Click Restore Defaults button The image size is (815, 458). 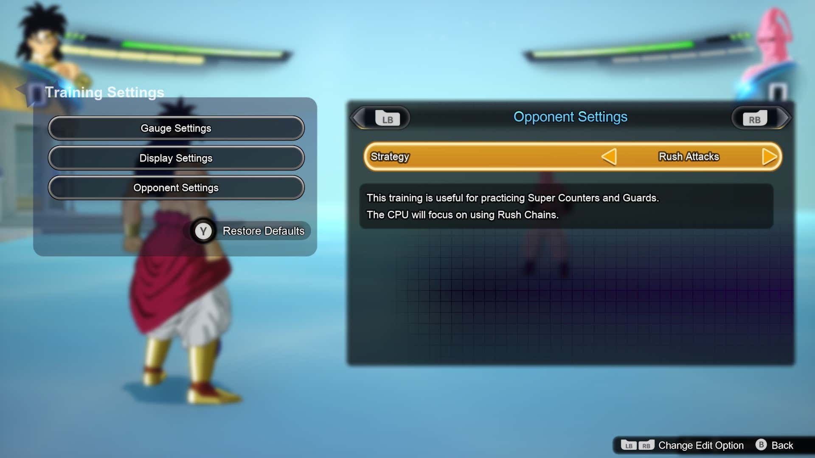pyautogui.click(x=251, y=231)
